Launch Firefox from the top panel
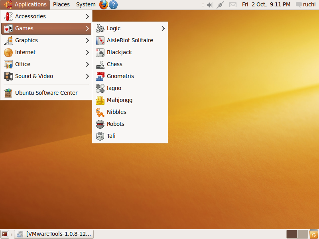The height and width of the screenshot is (239, 319). [104, 4]
